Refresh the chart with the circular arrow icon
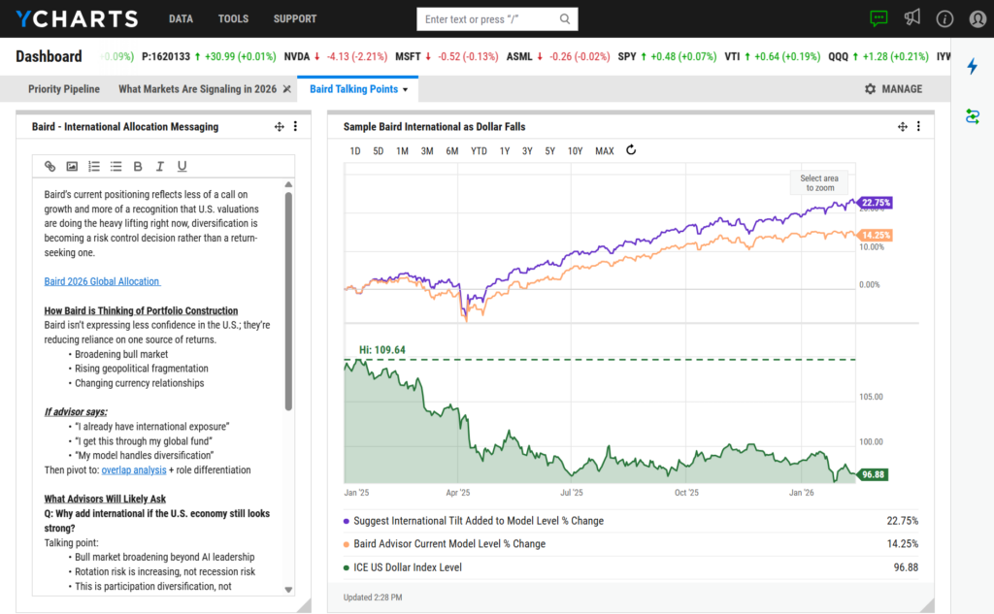994x614 pixels. pyautogui.click(x=630, y=150)
